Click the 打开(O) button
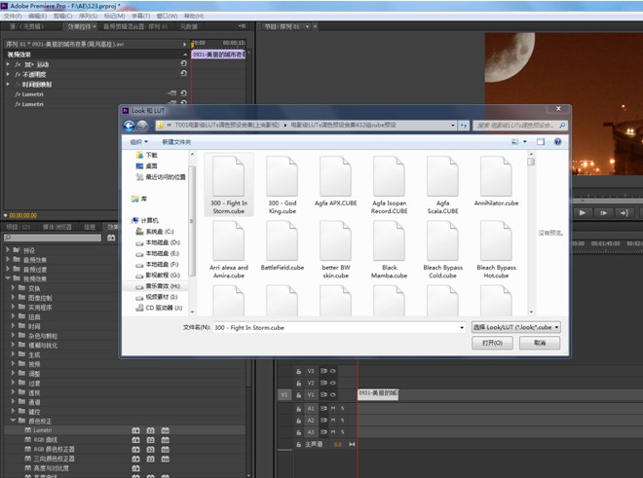643x478 pixels. (492, 343)
